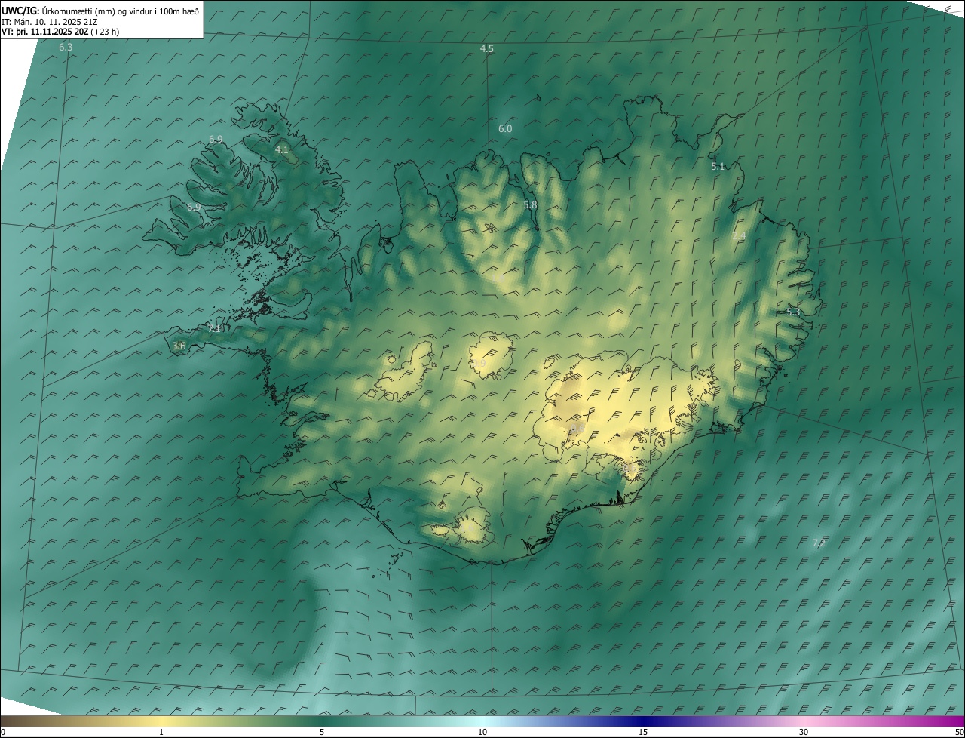The width and height of the screenshot is (965, 738).
Task: Click the 4.5 value north of Iceland
Action: coord(487,49)
